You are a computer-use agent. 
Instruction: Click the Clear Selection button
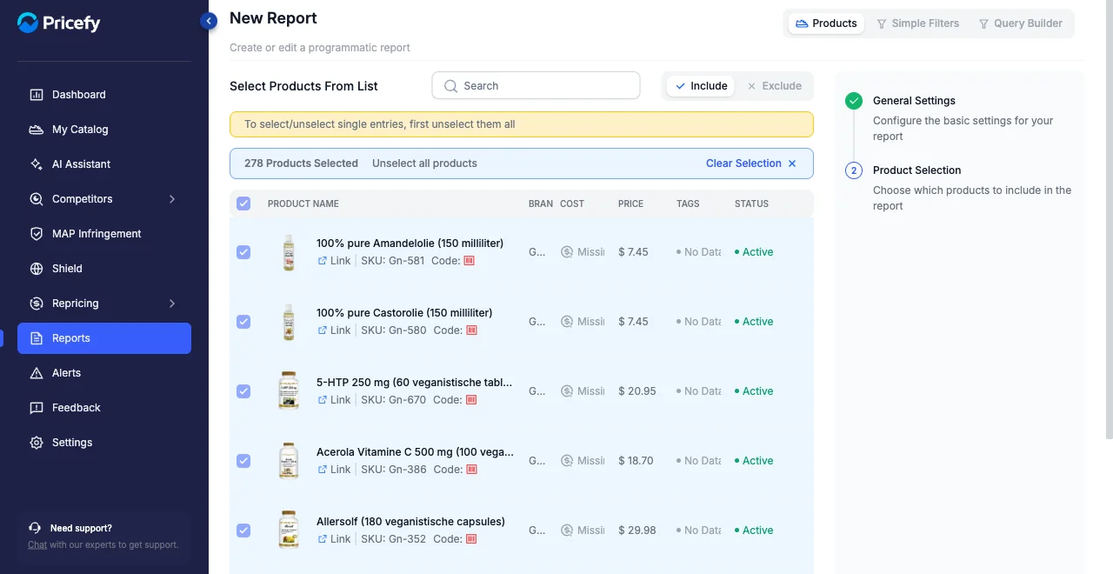pyautogui.click(x=751, y=164)
